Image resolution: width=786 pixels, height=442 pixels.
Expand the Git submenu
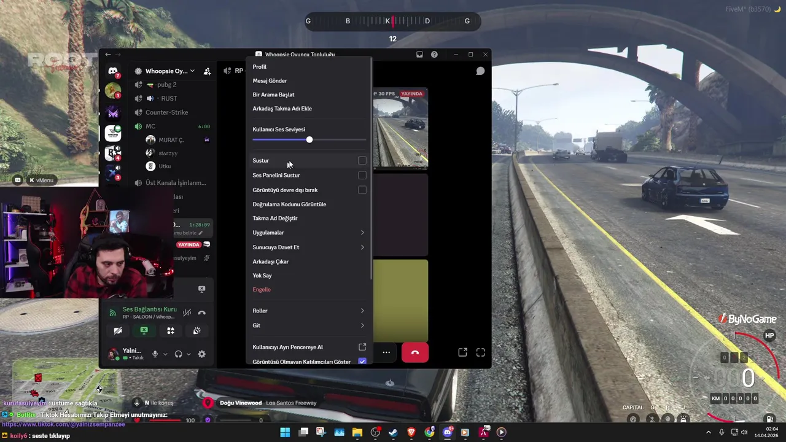pos(309,325)
